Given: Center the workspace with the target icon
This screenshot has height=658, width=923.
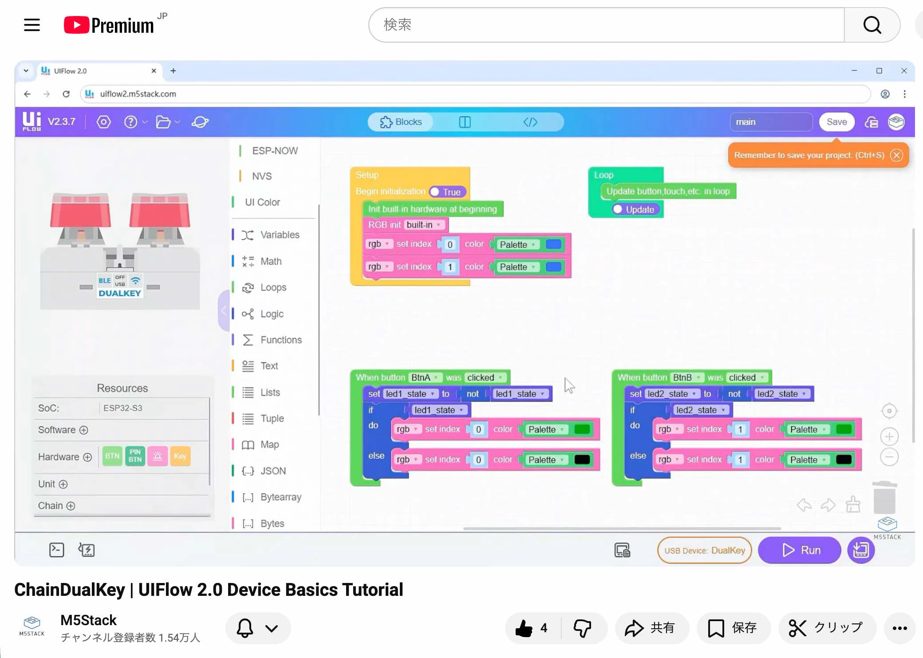Looking at the screenshot, I should pyautogui.click(x=889, y=411).
